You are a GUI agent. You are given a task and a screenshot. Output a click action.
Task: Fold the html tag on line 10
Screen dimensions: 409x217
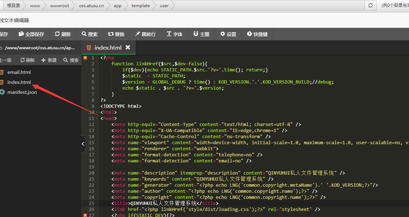96,112
